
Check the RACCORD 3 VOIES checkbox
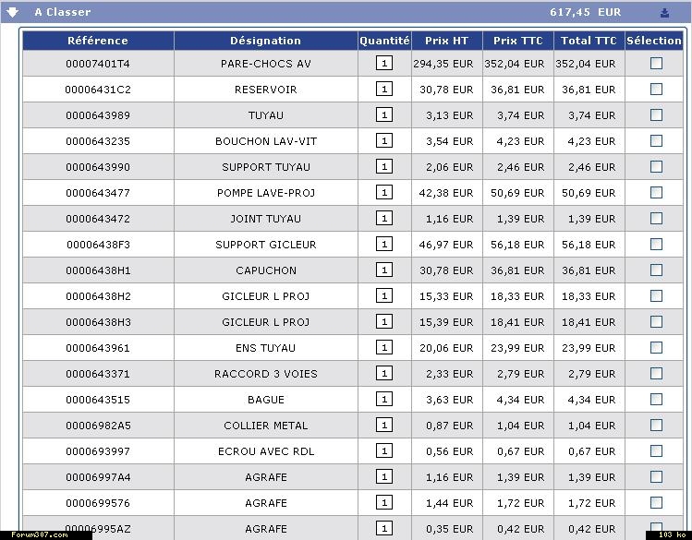[656, 373]
